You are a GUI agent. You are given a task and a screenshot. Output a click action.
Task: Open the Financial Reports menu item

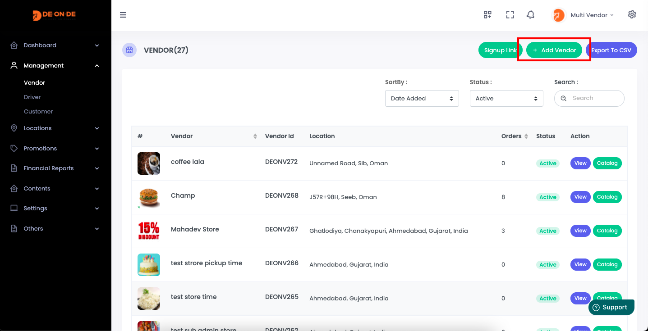tap(55, 168)
